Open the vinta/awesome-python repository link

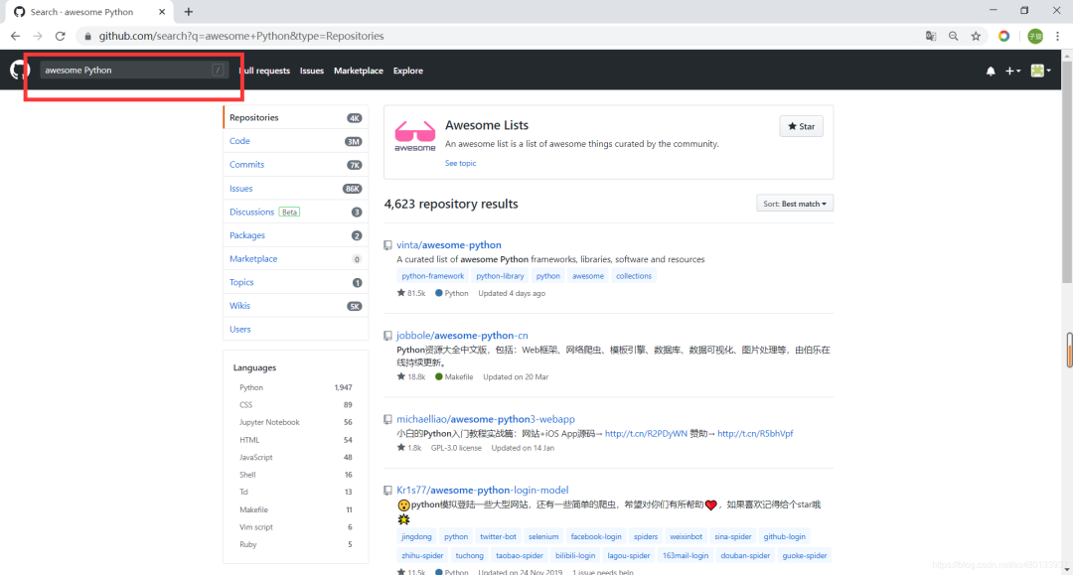449,244
